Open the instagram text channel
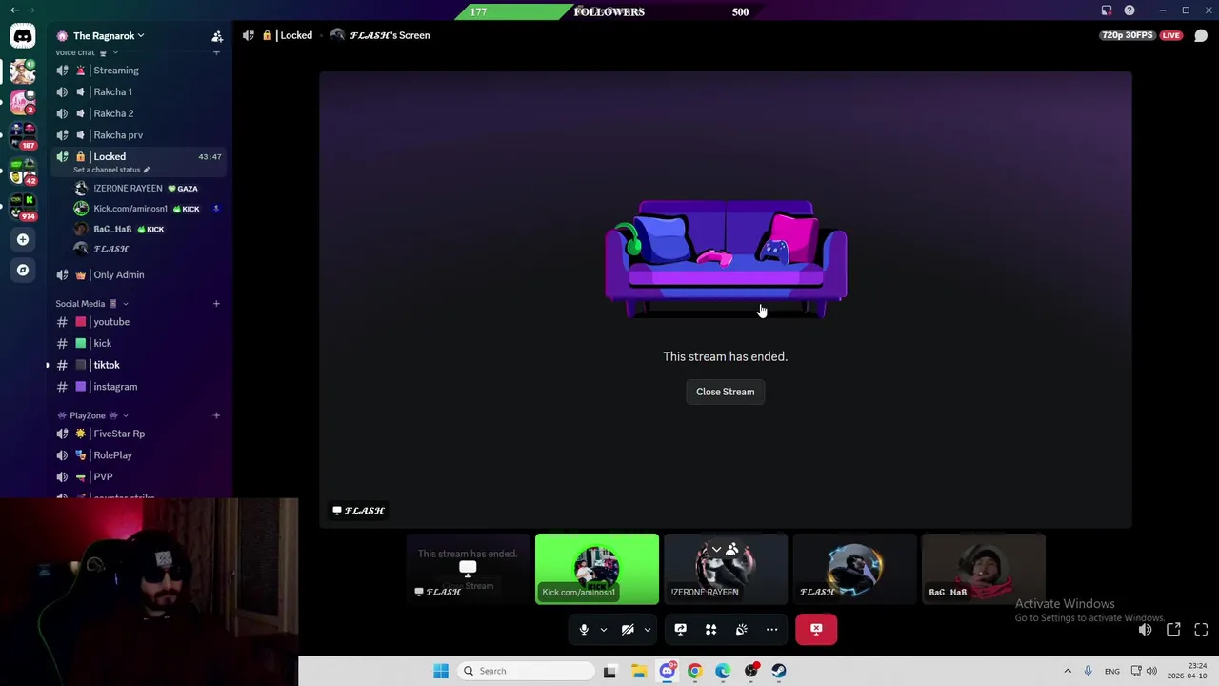 pos(138,387)
